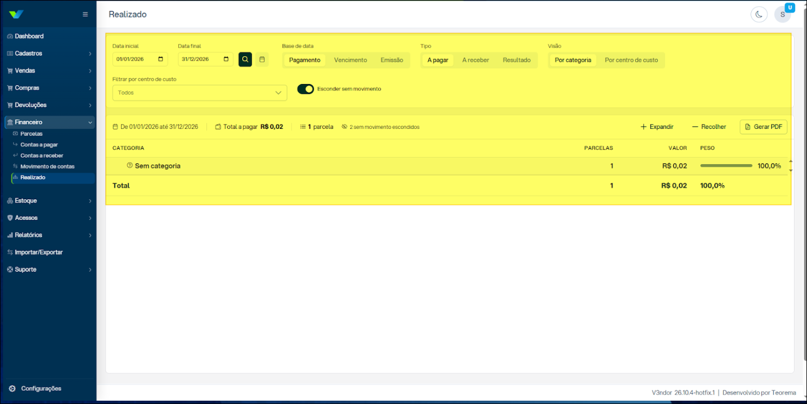807x404 pixels.
Task: Switch to dark mode via moon icon
Action: tap(759, 15)
